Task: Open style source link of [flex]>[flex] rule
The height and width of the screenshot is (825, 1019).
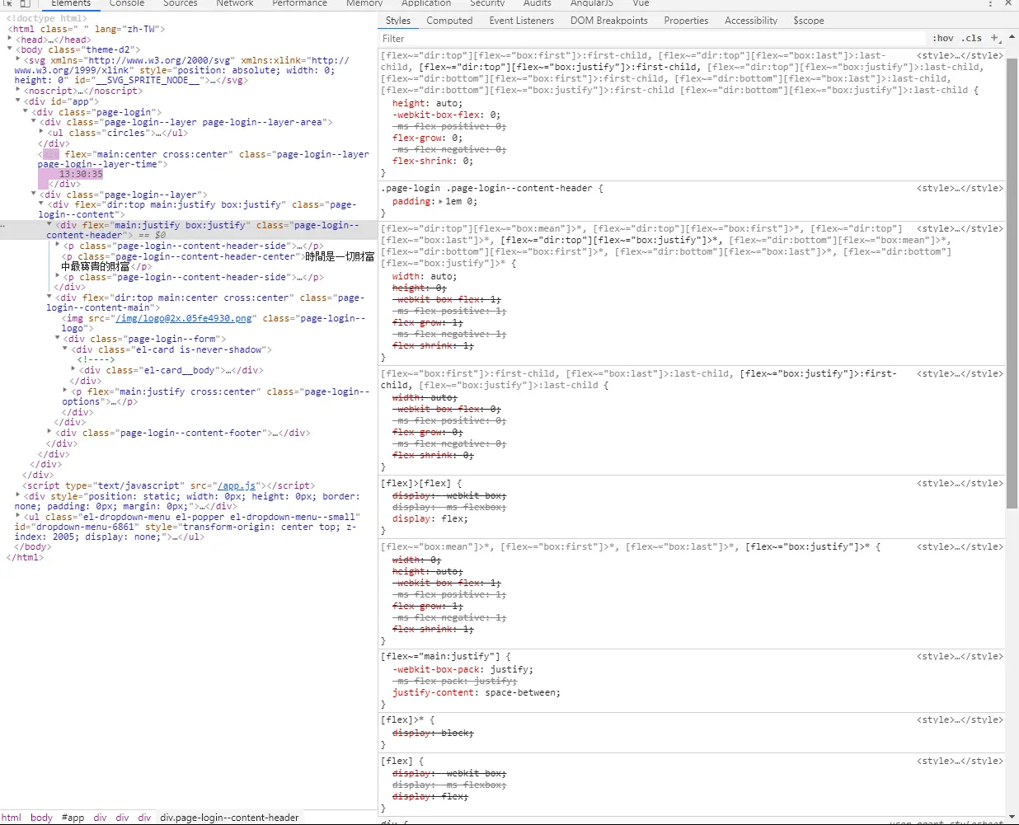Action: pyautogui.click(x=960, y=483)
